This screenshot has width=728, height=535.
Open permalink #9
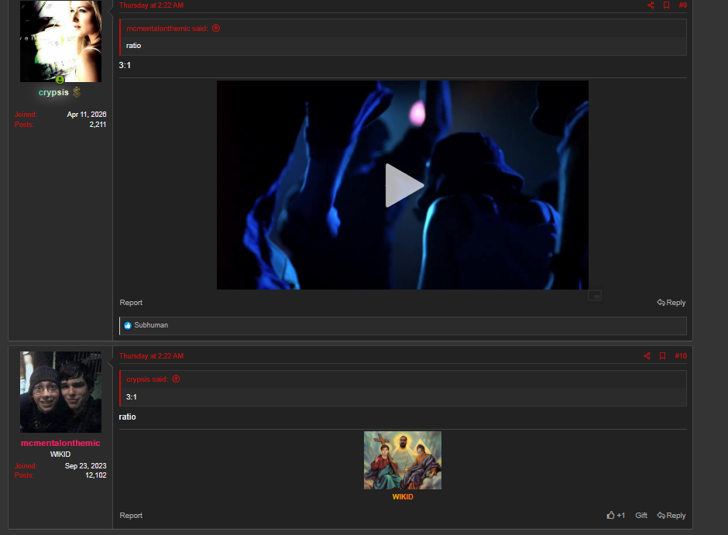[682, 5]
